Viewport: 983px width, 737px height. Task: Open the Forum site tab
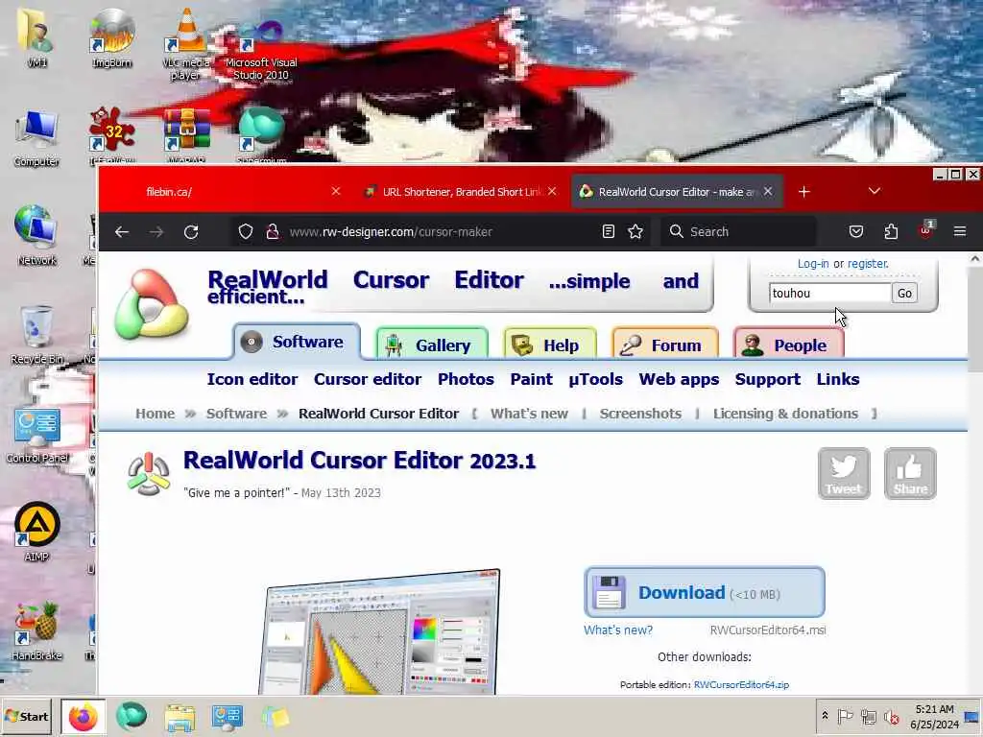point(664,345)
